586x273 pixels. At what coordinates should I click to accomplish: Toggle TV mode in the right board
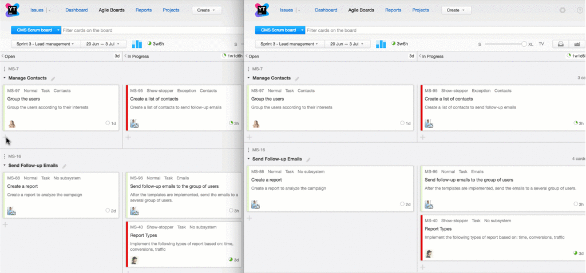[x=541, y=44]
